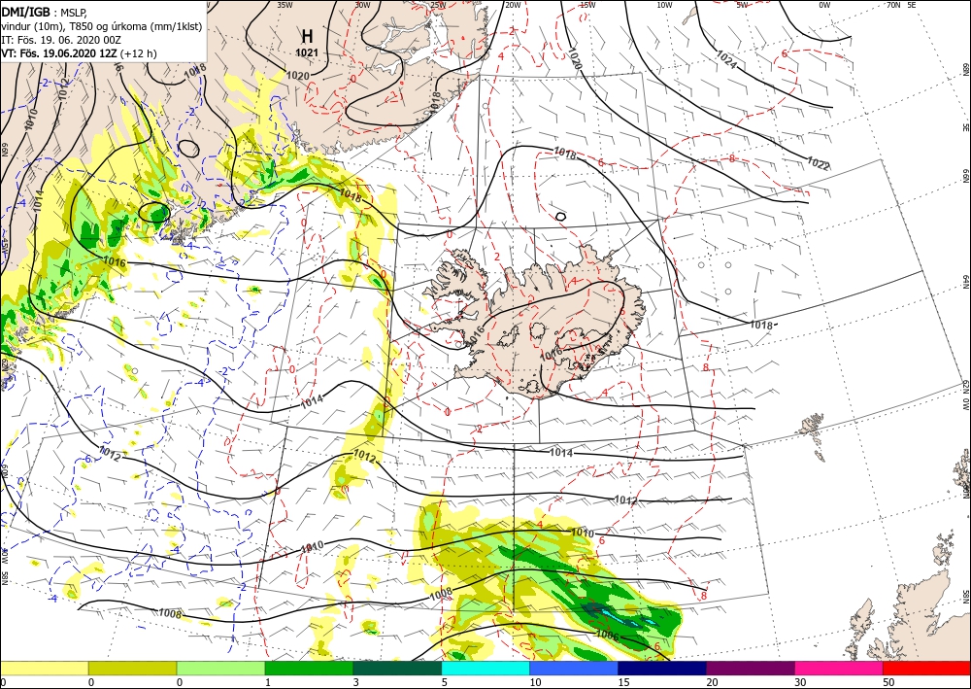Click the '15W' longitude label
This screenshot has height=689, width=971.
[x=587, y=5]
